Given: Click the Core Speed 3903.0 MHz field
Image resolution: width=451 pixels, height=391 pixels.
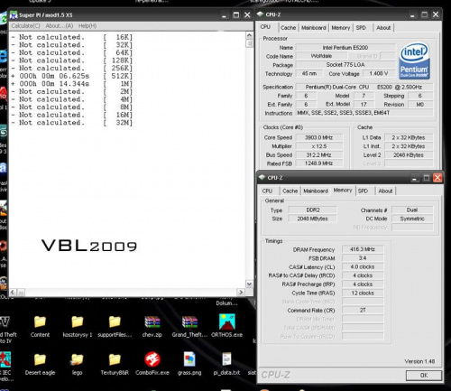Looking at the screenshot, I should [318, 137].
